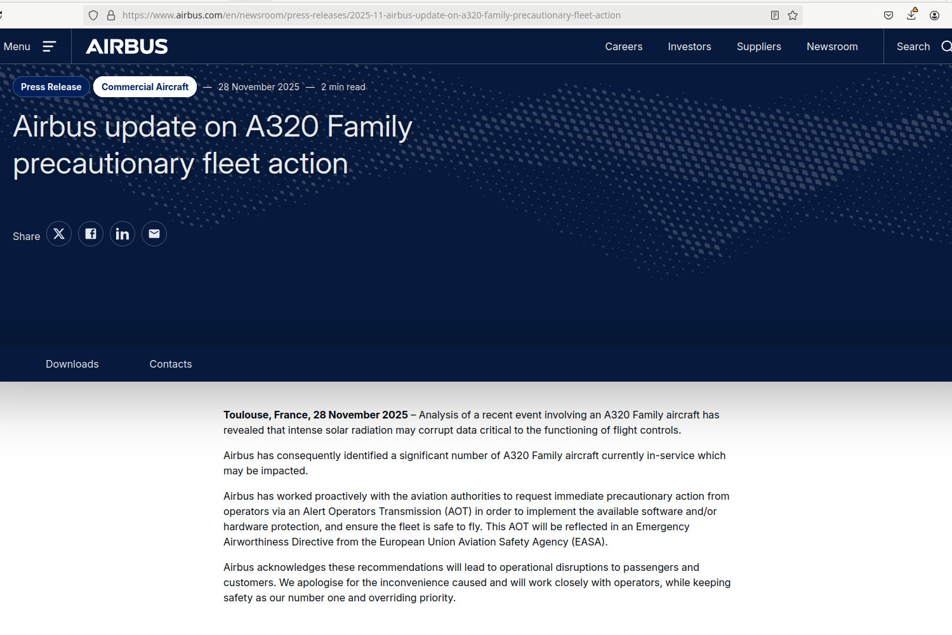Share the article by email

[x=154, y=234]
